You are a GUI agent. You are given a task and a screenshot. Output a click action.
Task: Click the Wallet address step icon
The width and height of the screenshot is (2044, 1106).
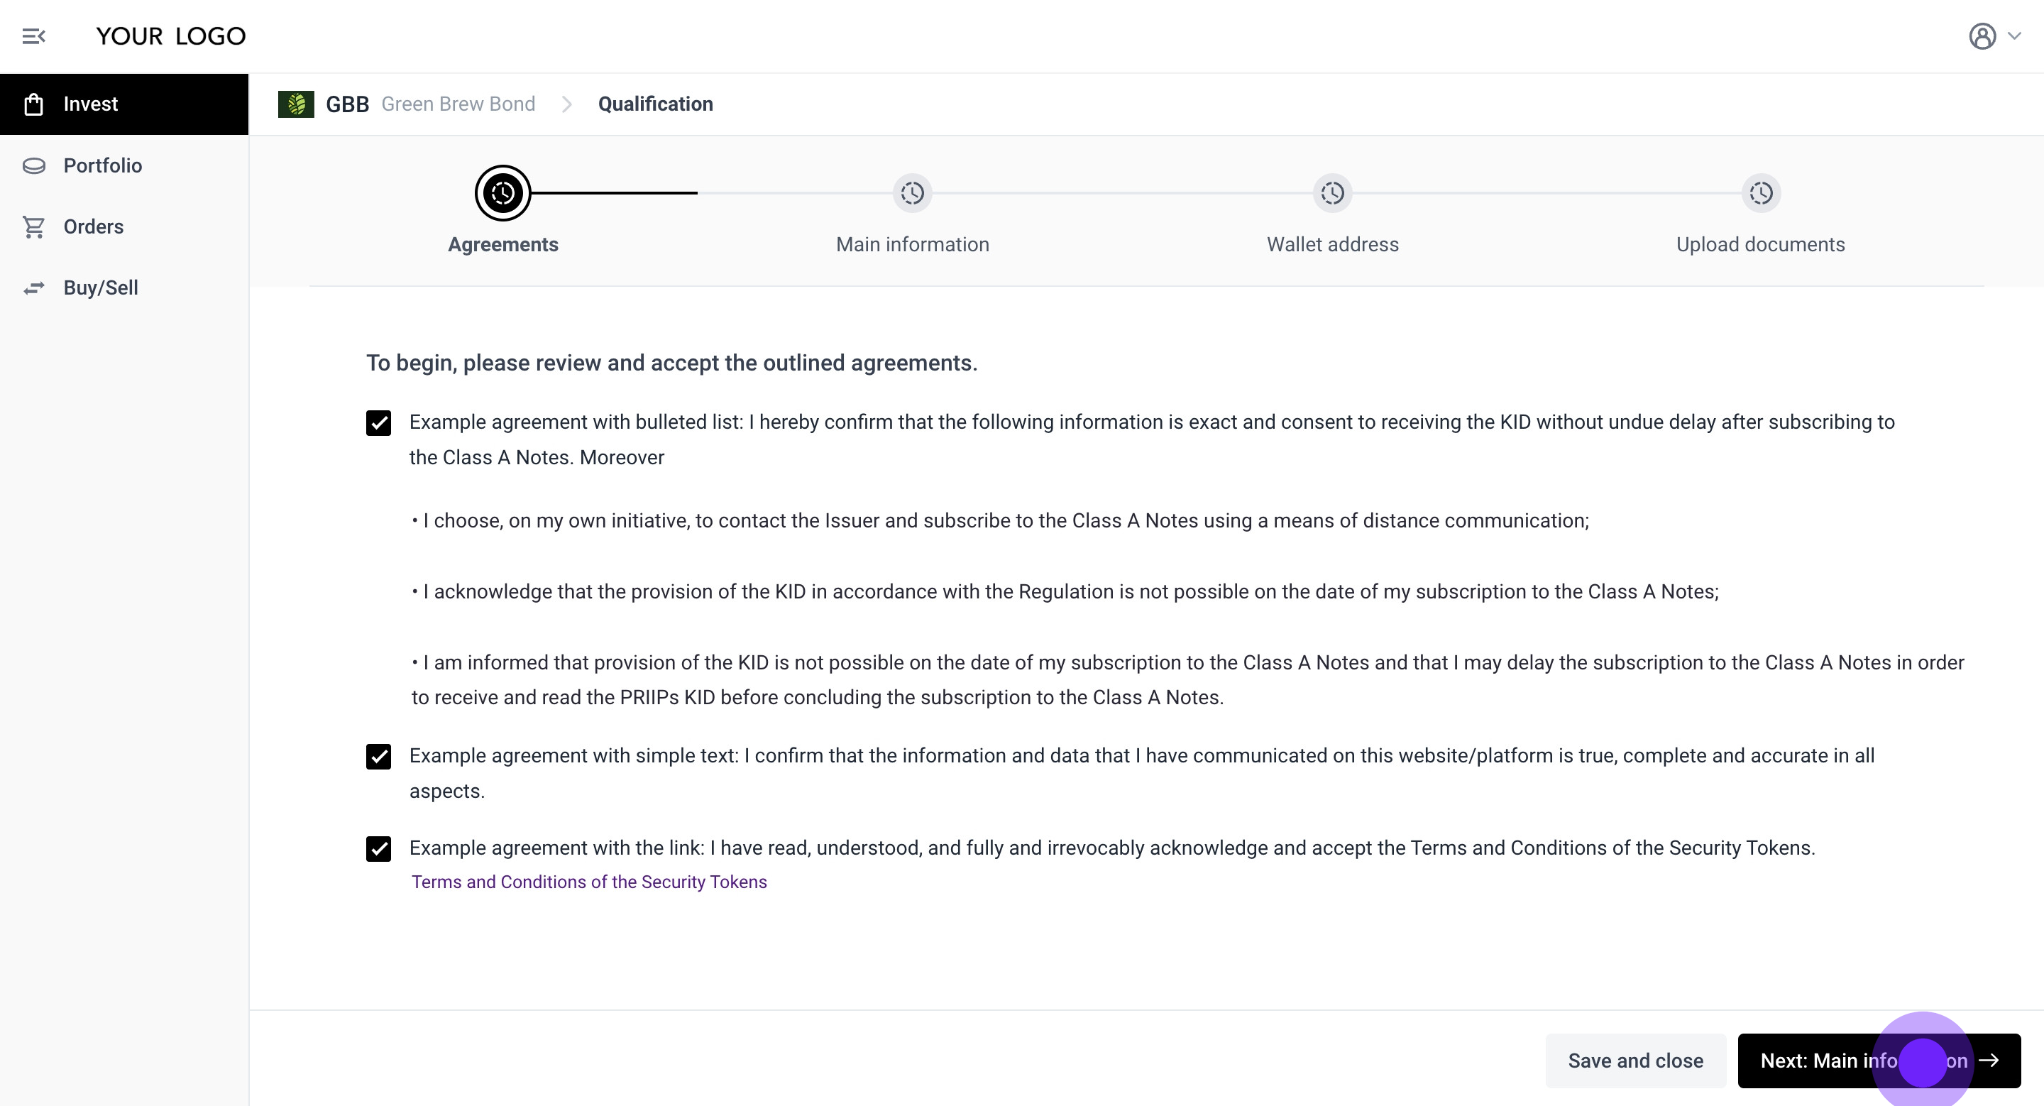(1332, 193)
